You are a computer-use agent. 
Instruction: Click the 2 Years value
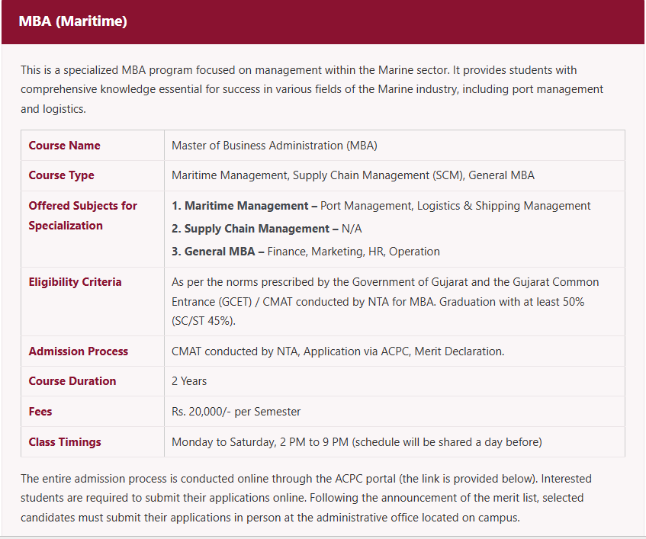(189, 381)
